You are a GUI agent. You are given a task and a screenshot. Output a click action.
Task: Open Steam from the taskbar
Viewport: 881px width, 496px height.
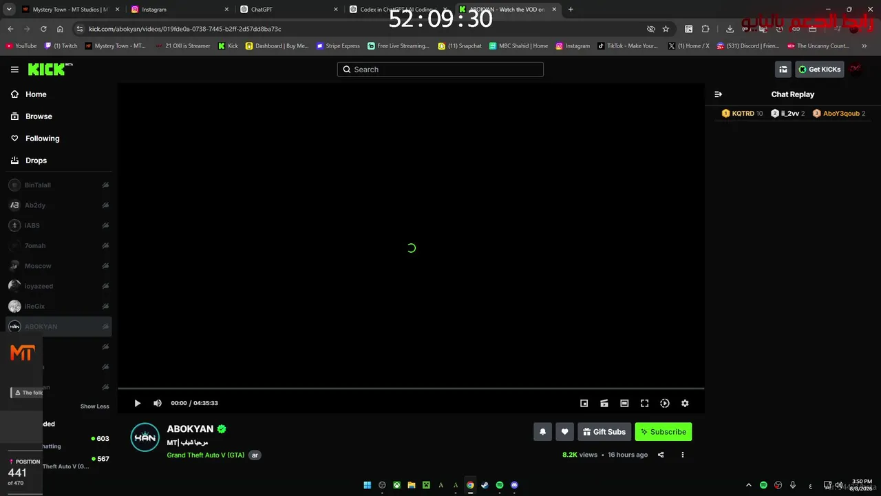point(485,485)
